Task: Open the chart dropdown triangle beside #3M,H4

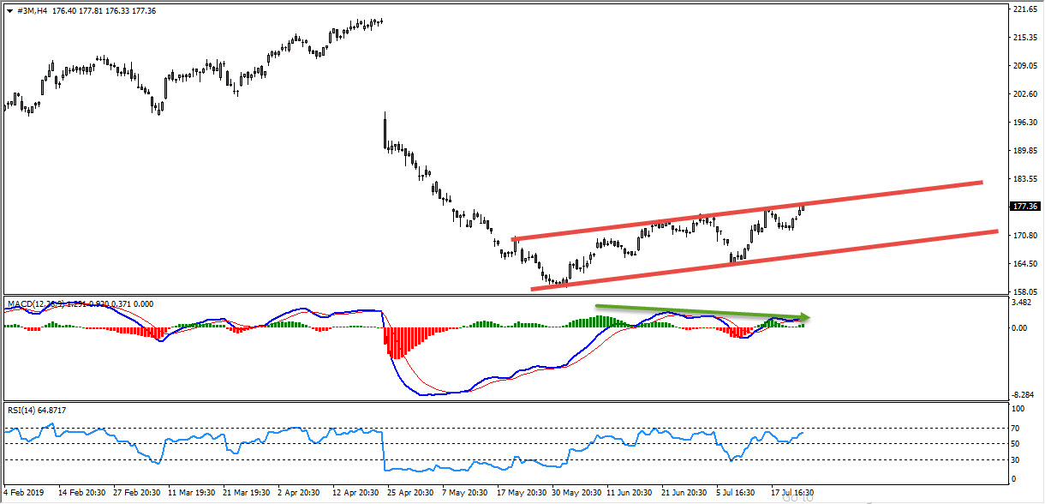Action: pyautogui.click(x=9, y=9)
